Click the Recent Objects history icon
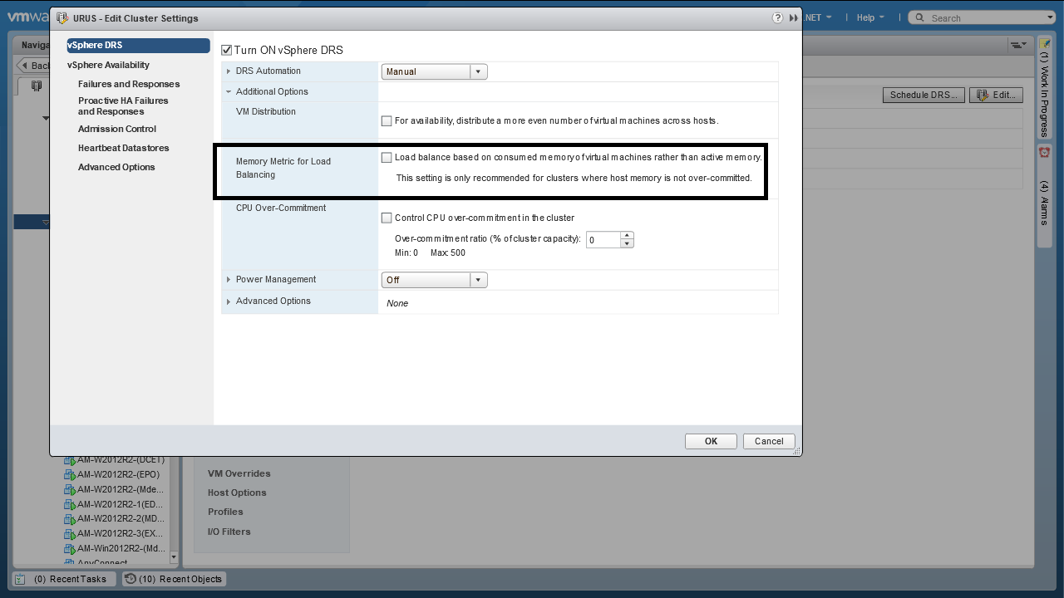This screenshot has width=1064, height=598. click(x=131, y=579)
